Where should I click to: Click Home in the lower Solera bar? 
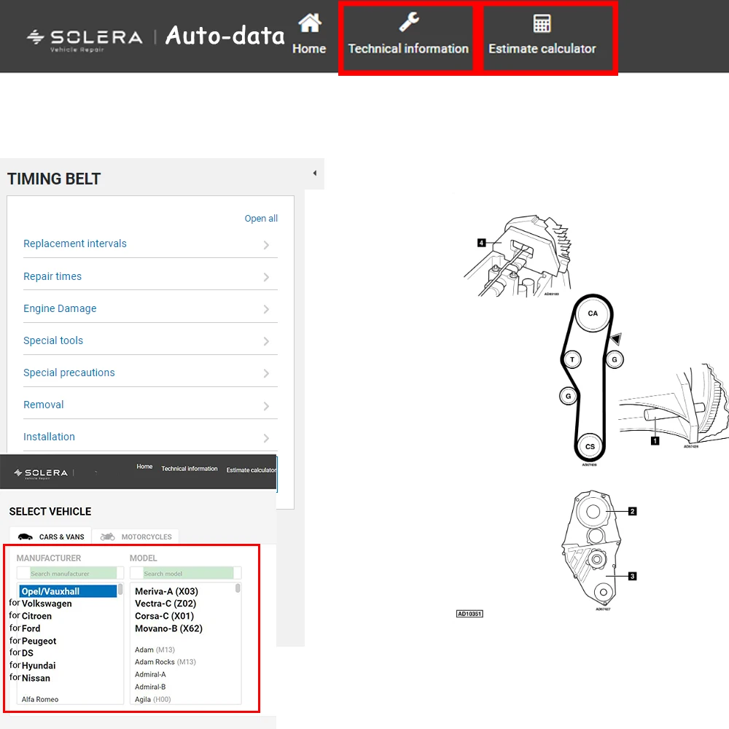pos(144,467)
